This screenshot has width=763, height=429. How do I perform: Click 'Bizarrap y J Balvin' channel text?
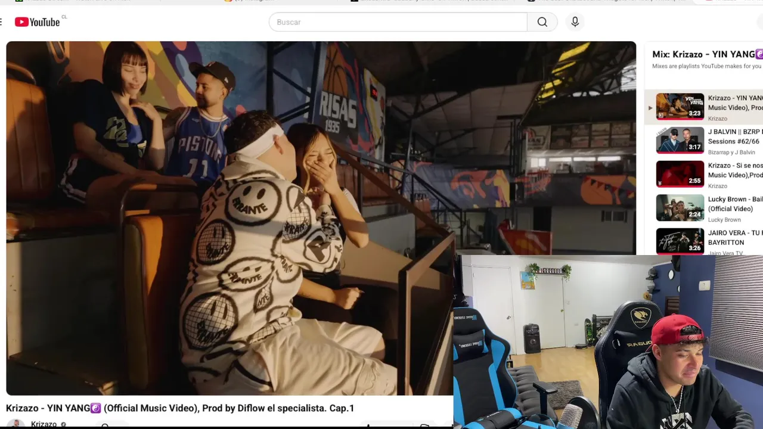(731, 152)
